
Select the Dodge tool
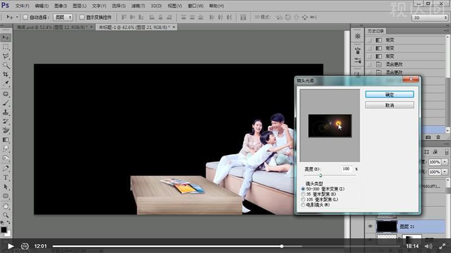pyautogui.click(x=6, y=158)
